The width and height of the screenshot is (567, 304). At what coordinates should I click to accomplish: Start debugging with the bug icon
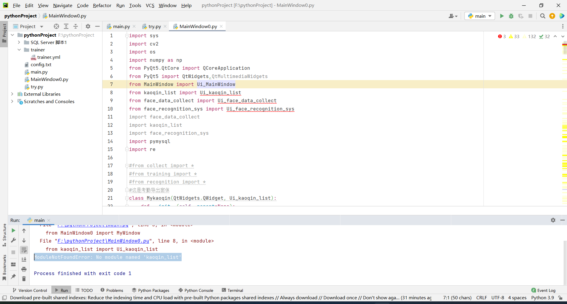pos(511,16)
